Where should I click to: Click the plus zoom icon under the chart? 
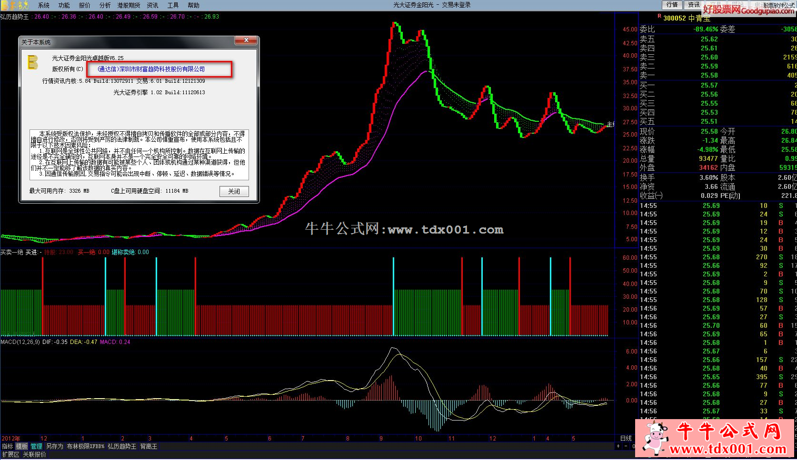618,446
